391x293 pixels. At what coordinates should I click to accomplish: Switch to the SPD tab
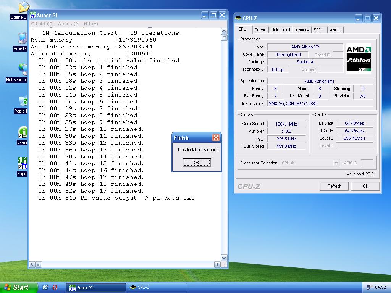(317, 30)
